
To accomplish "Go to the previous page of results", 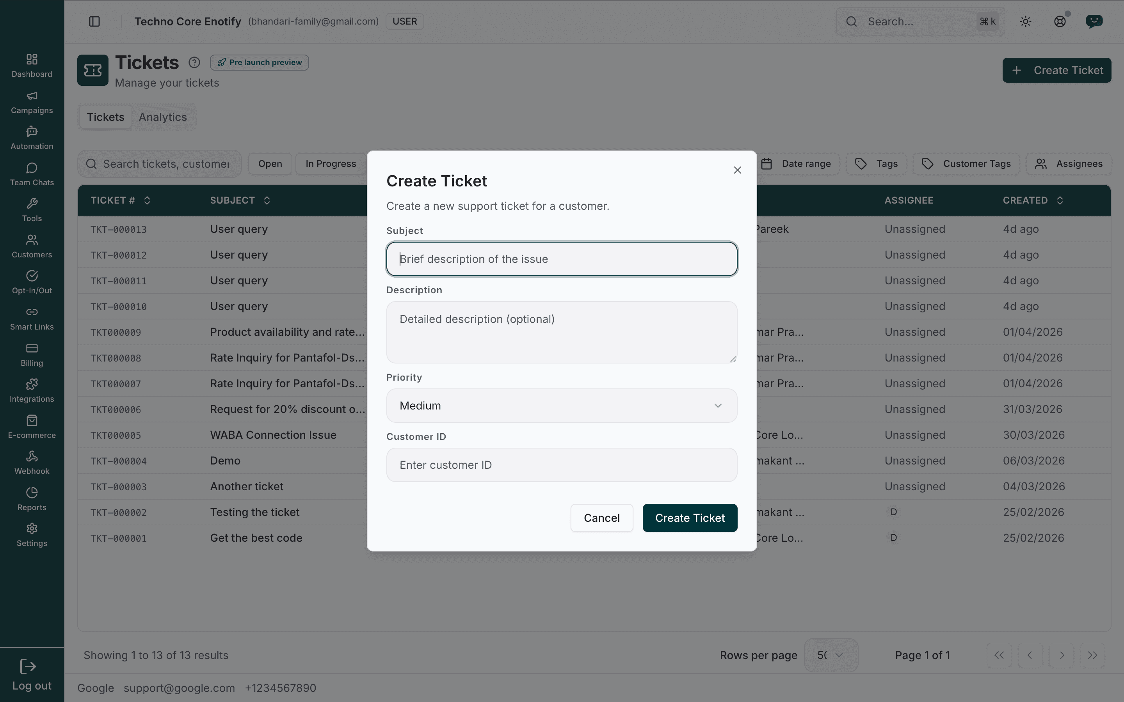I will click(1030, 655).
